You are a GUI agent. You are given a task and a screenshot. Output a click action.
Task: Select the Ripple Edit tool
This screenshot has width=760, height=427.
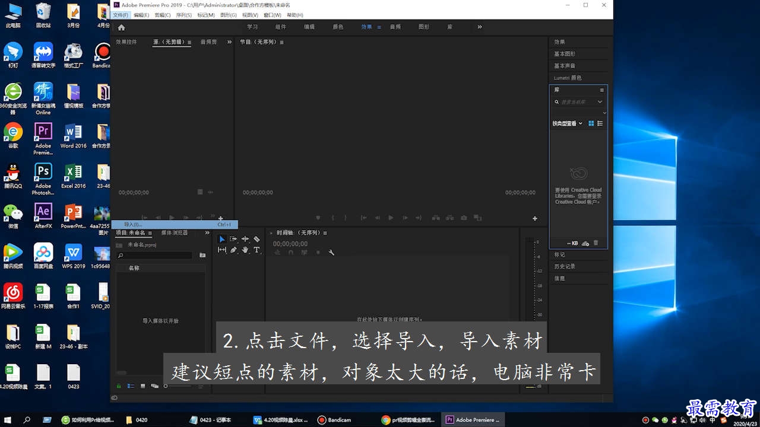pos(245,239)
